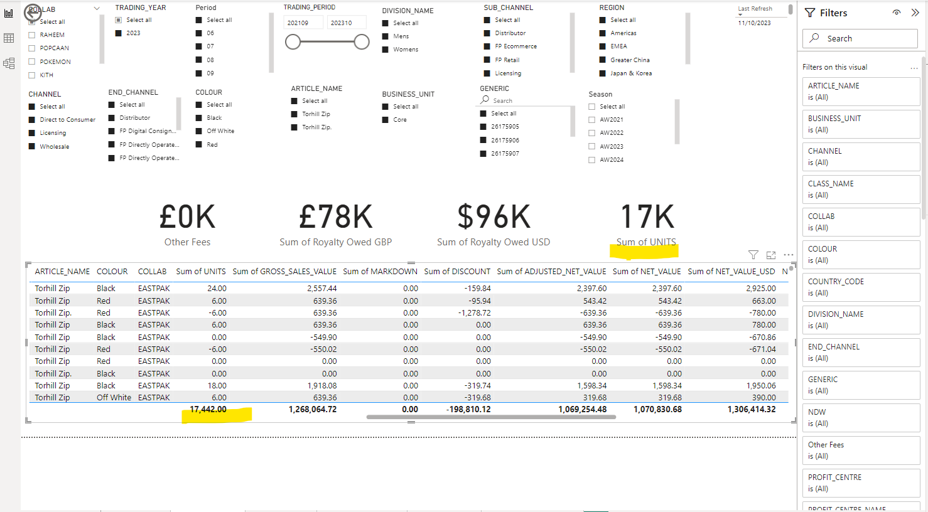Click the right TRADING_PERIOD slider handle
This screenshot has width=928, height=512.
362,42
